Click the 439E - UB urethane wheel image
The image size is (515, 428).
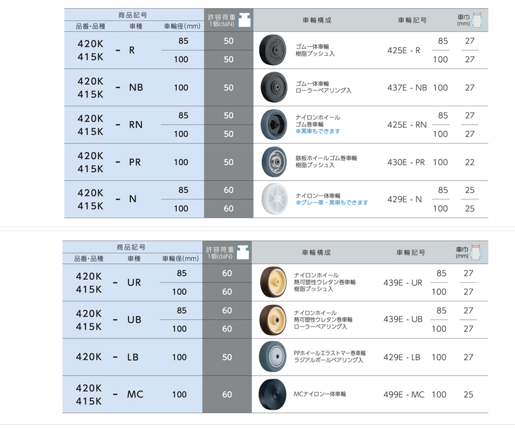point(273,320)
